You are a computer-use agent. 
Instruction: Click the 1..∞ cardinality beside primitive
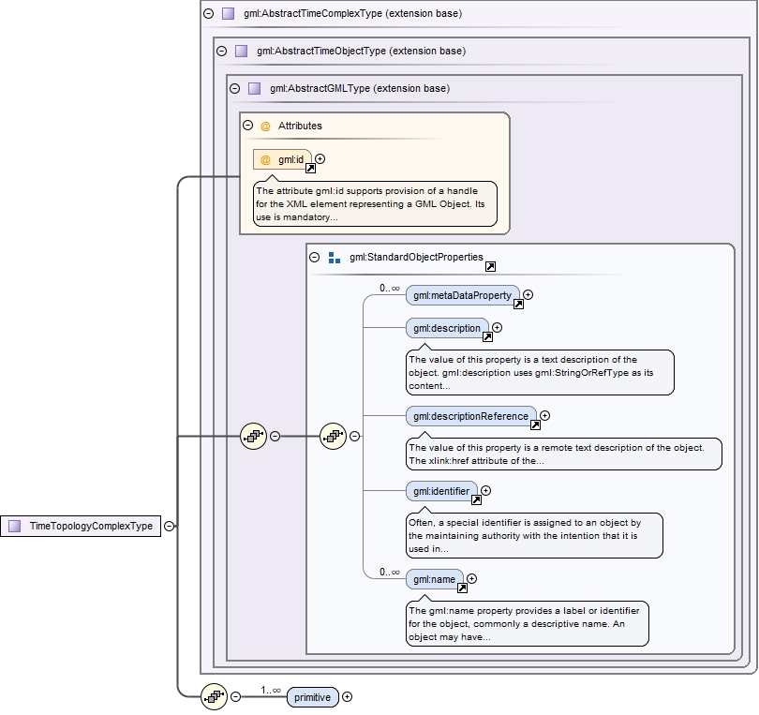point(271,690)
